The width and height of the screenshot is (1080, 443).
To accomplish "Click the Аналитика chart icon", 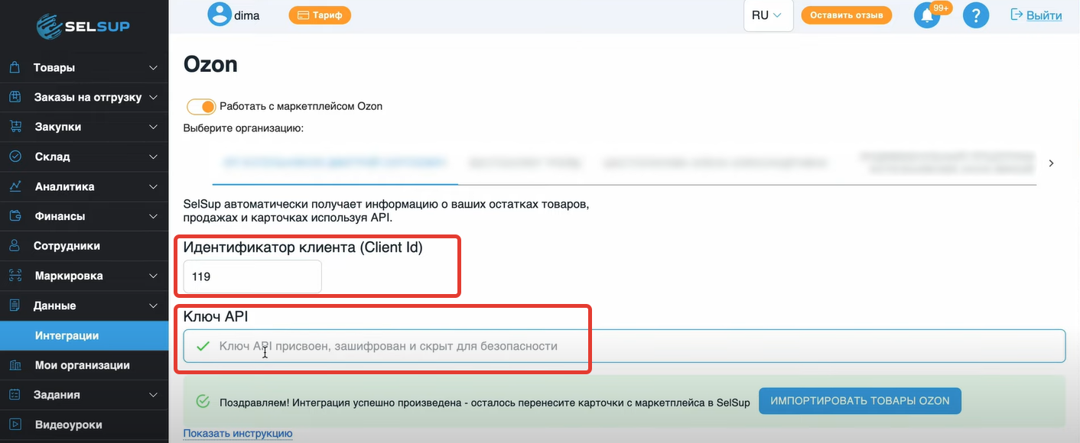I will [x=15, y=186].
